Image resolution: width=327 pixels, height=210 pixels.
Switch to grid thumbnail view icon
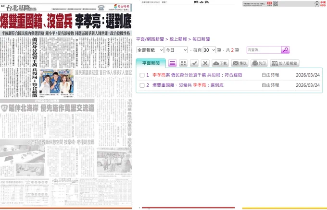183,63
